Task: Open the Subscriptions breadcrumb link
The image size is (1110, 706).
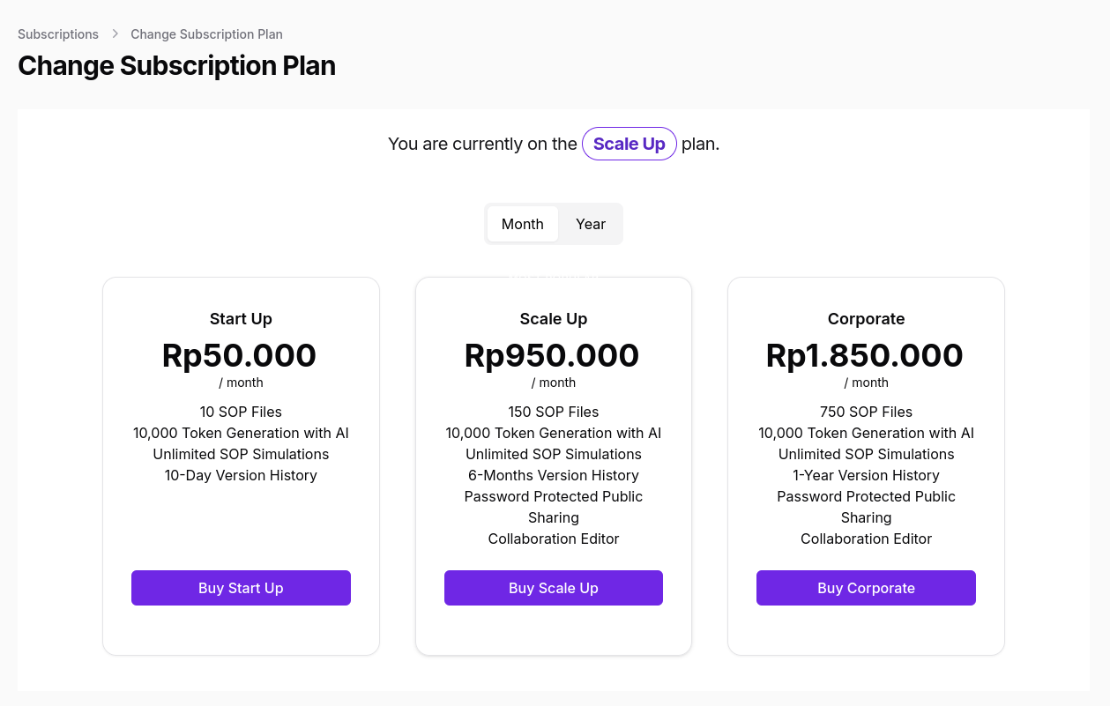Action: pyautogui.click(x=58, y=34)
